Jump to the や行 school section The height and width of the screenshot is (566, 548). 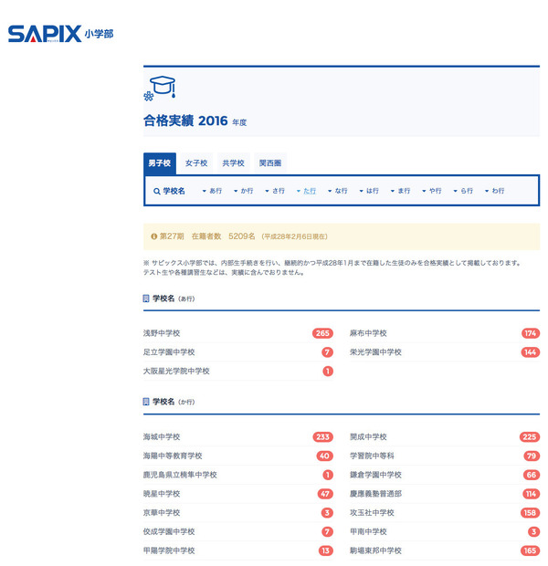432,191
